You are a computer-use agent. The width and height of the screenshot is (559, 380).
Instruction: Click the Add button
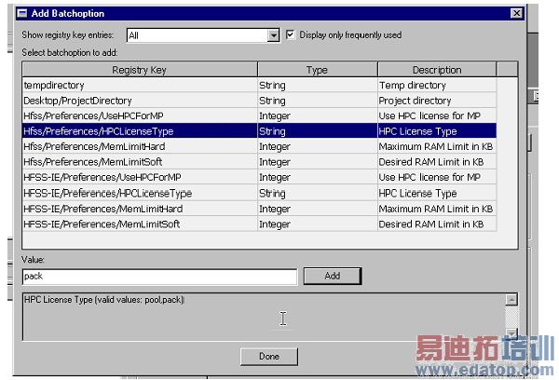pyautogui.click(x=333, y=276)
